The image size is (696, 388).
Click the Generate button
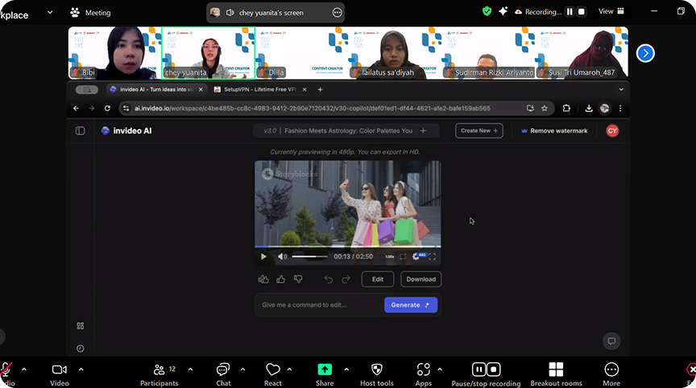pos(411,305)
